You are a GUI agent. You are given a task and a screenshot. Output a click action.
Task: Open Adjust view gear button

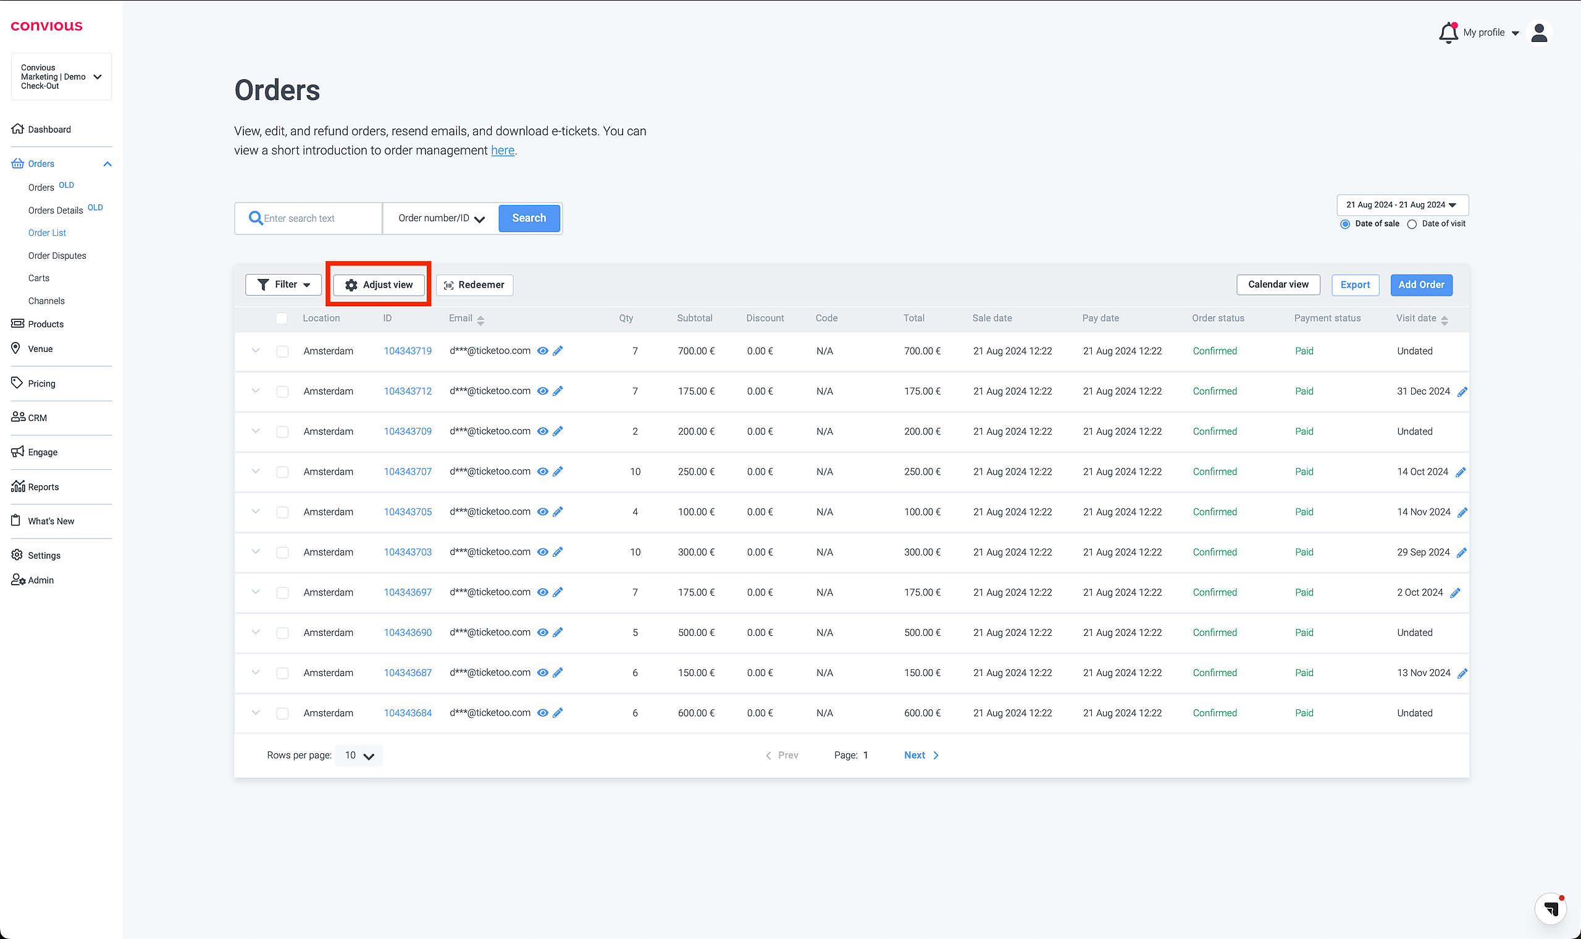[x=379, y=285]
